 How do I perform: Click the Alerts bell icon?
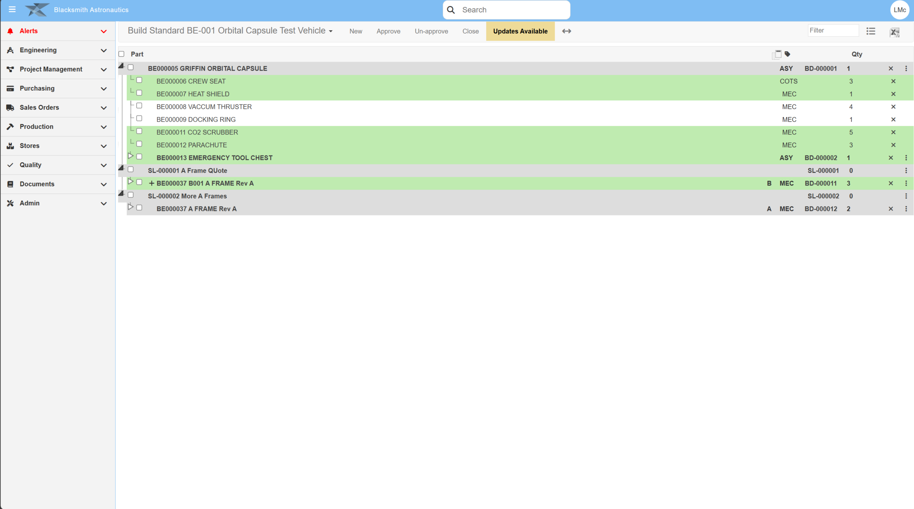10,31
